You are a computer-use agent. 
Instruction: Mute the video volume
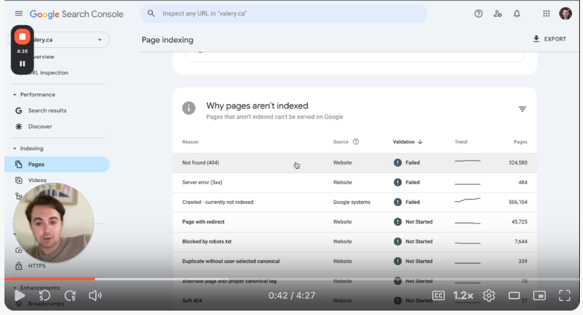pyautogui.click(x=95, y=295)
